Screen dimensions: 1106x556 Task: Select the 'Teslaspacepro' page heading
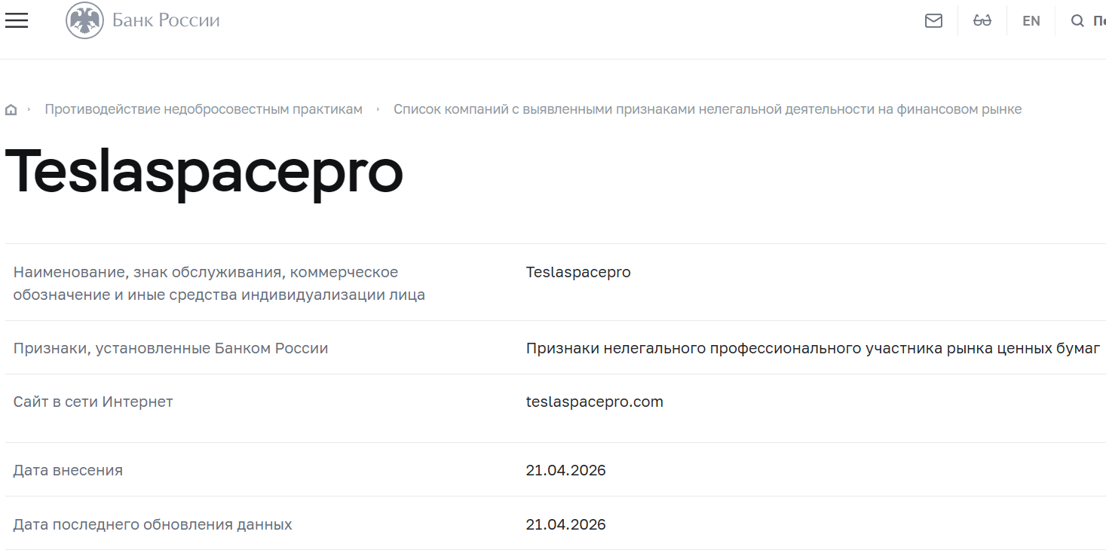click(x=204, y=173)
